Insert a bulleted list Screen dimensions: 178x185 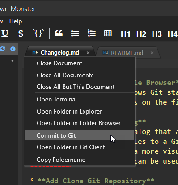(75, 34)
